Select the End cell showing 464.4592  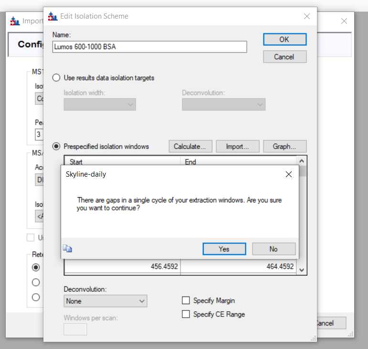pyautogui.click(x=238, y=267)
